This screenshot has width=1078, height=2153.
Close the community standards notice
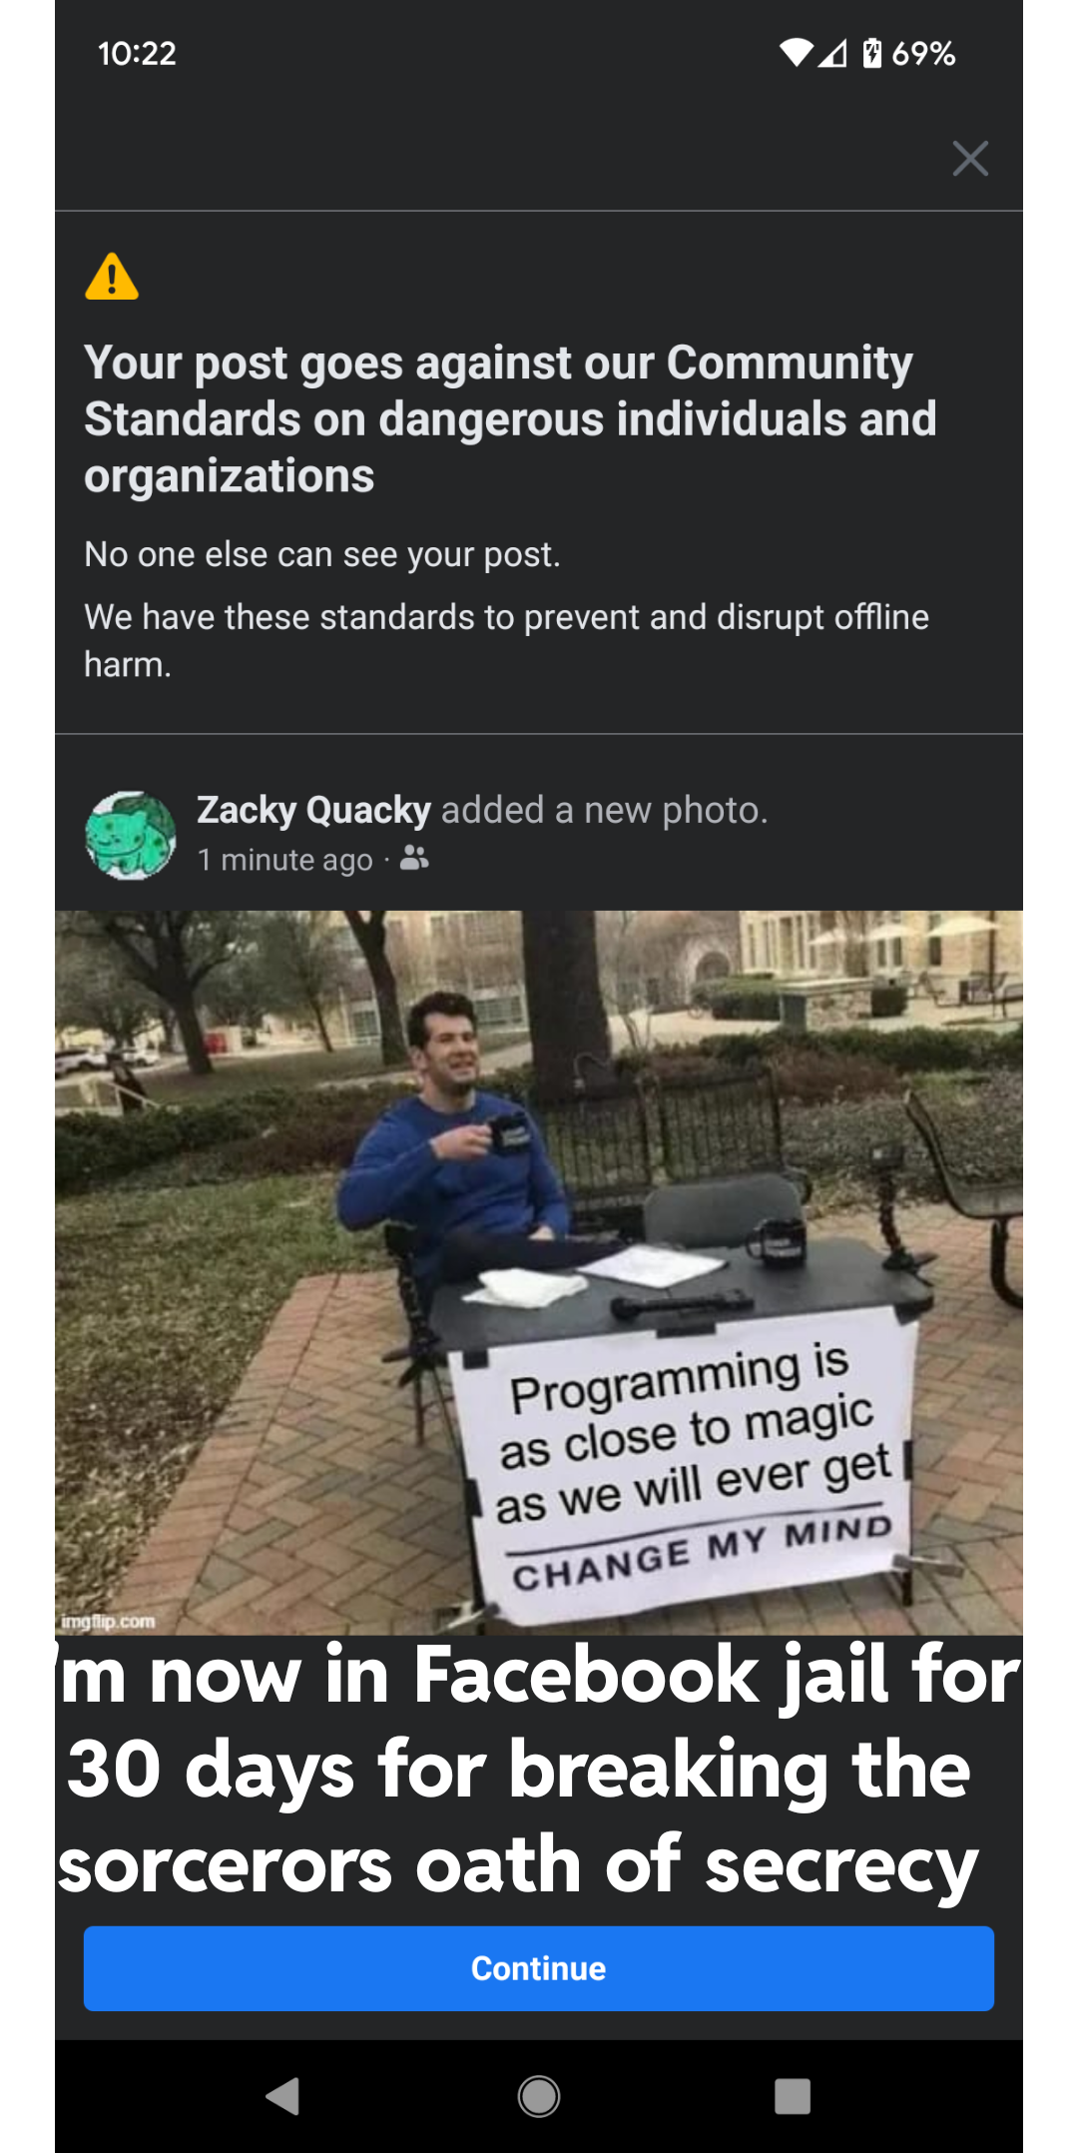(x=970, y=159)
